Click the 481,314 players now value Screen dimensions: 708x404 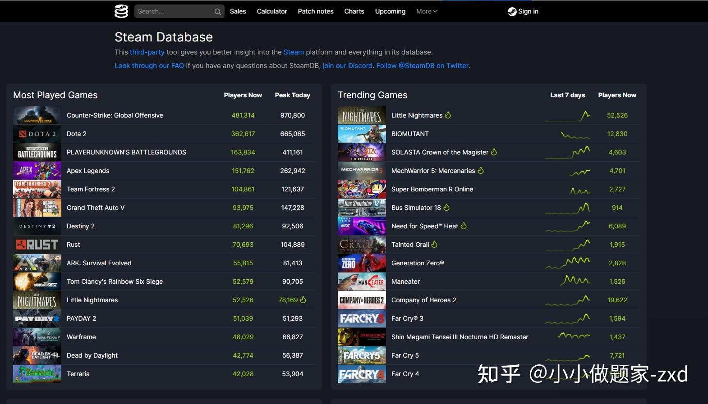(243, 115)
